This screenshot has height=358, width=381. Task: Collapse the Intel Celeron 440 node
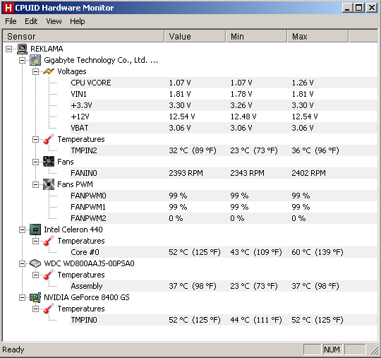(22, 229)
